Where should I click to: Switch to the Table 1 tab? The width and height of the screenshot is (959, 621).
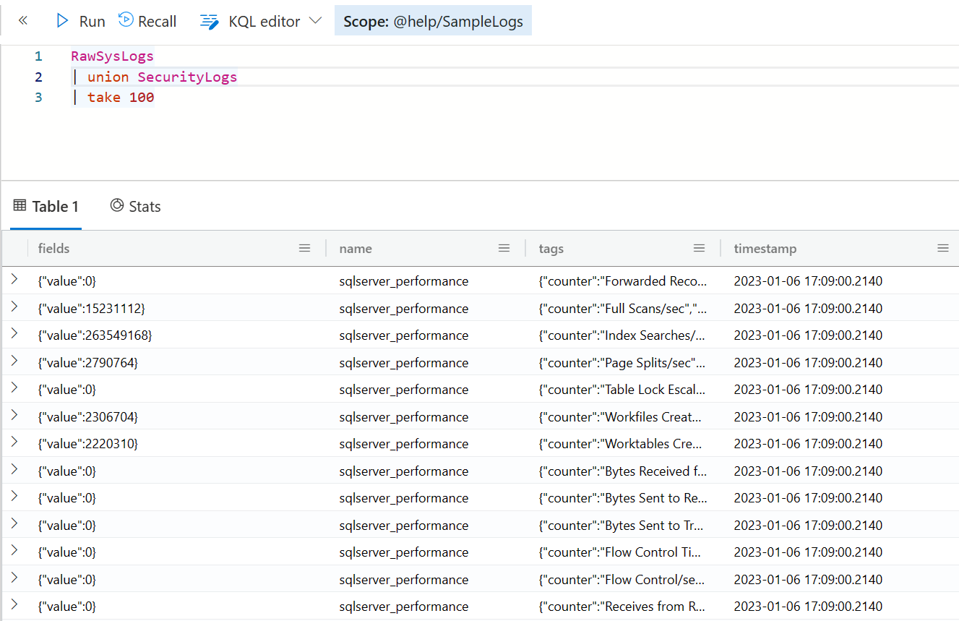click(46, 207)
